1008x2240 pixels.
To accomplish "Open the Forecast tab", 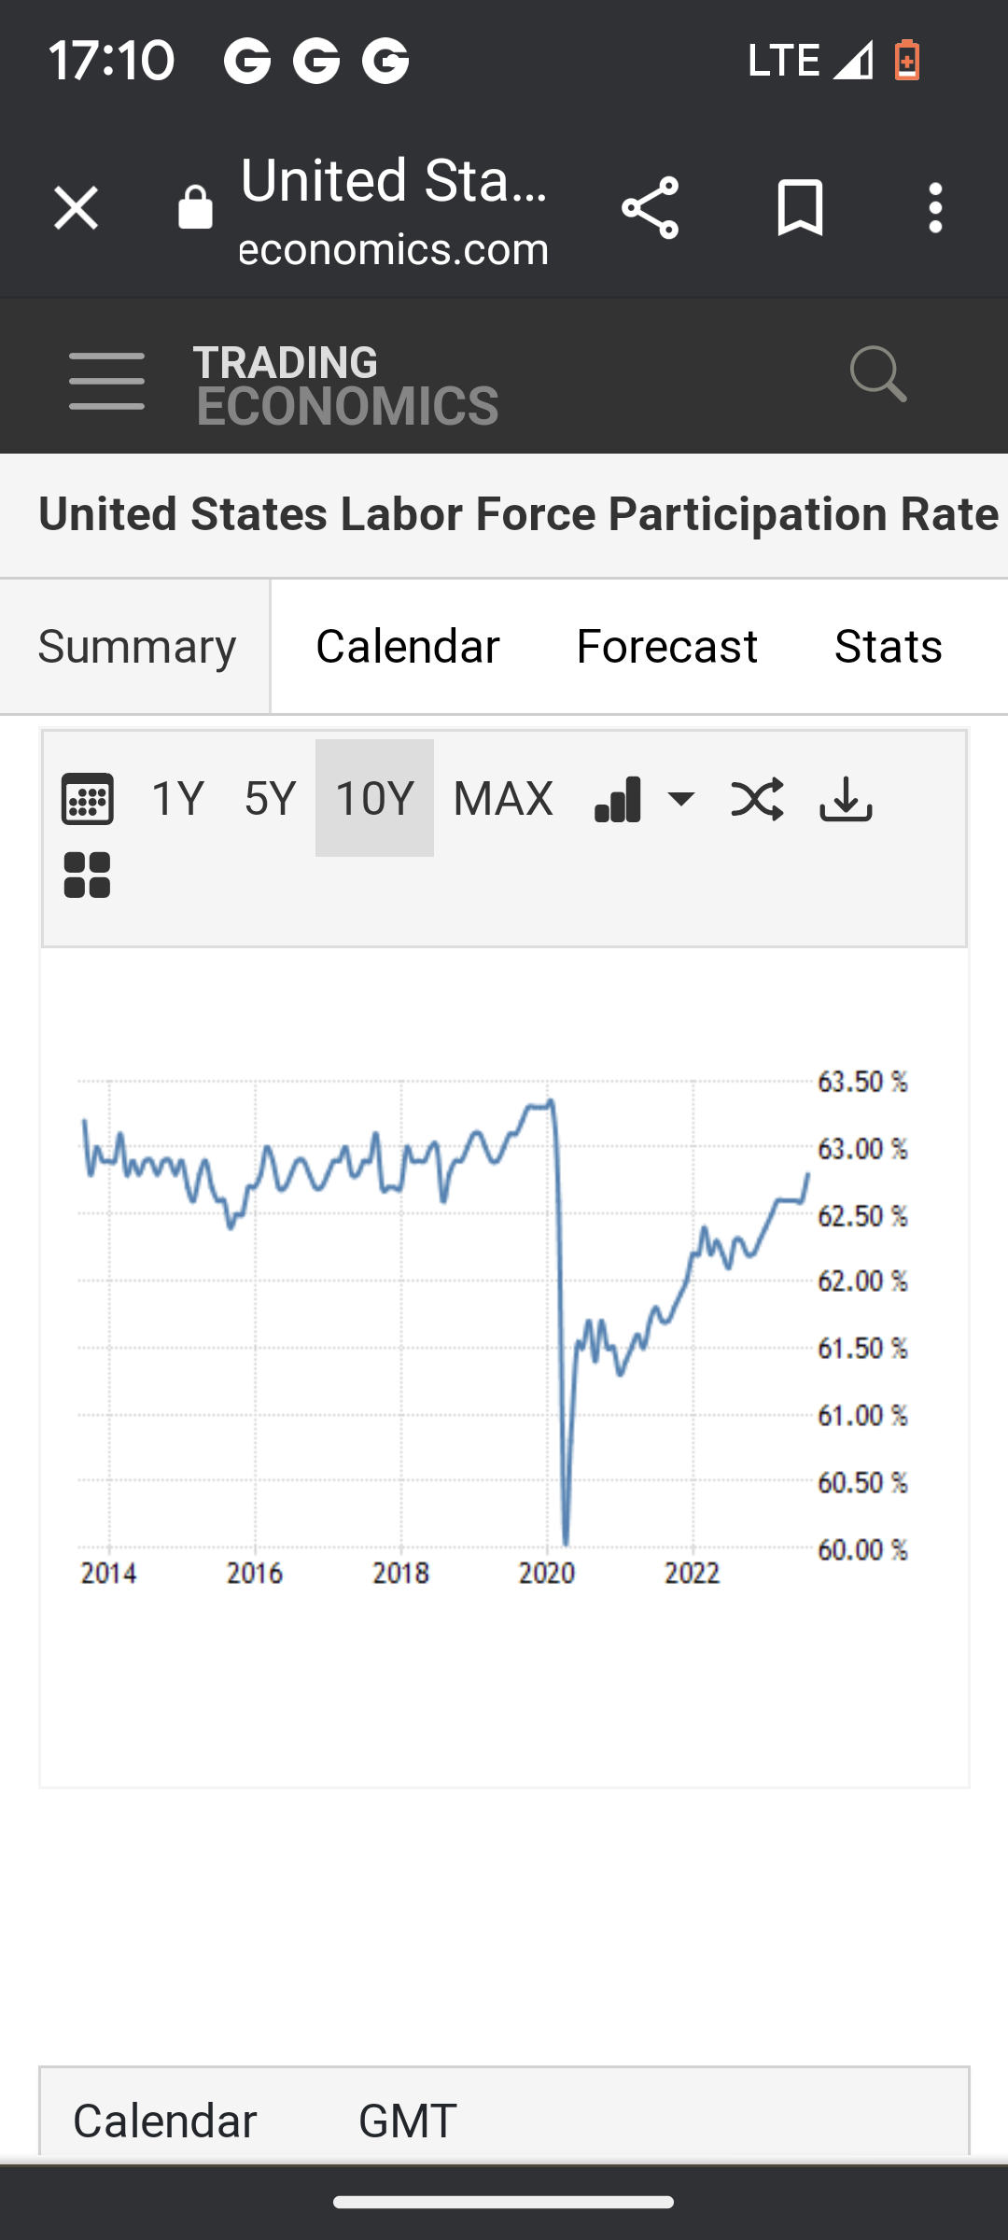I will point(666,646).
